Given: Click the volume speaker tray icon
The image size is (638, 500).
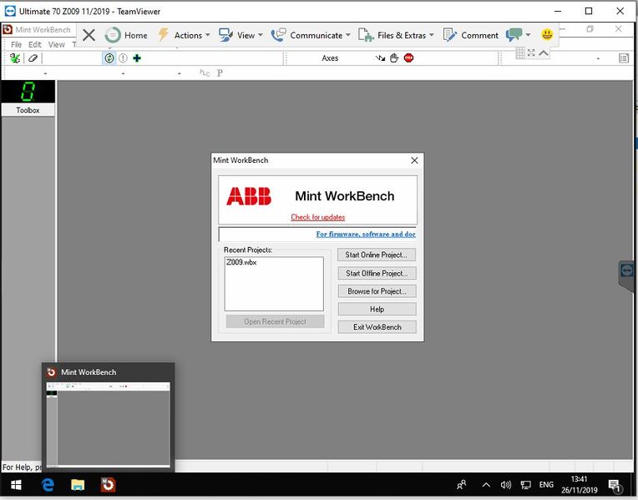Looking at the screenshot, I should [505, 485].
